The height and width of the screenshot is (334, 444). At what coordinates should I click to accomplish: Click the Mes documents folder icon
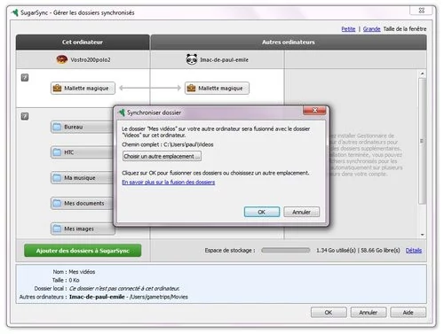click(57, 203)
